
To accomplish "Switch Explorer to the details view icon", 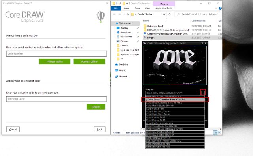I will 215,132.
